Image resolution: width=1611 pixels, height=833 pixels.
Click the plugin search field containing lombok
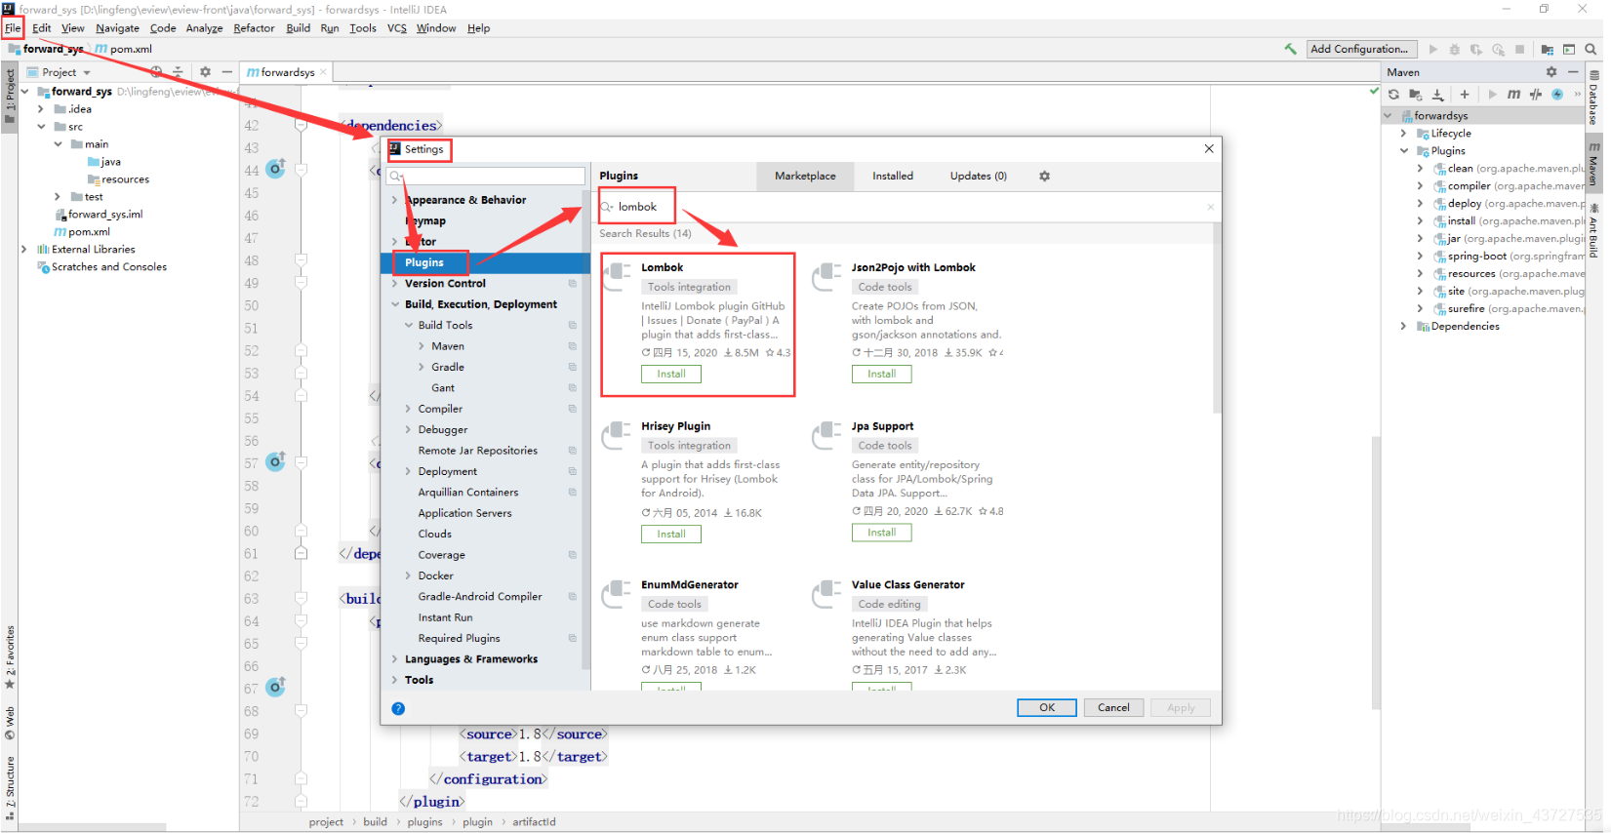(907, 207)
